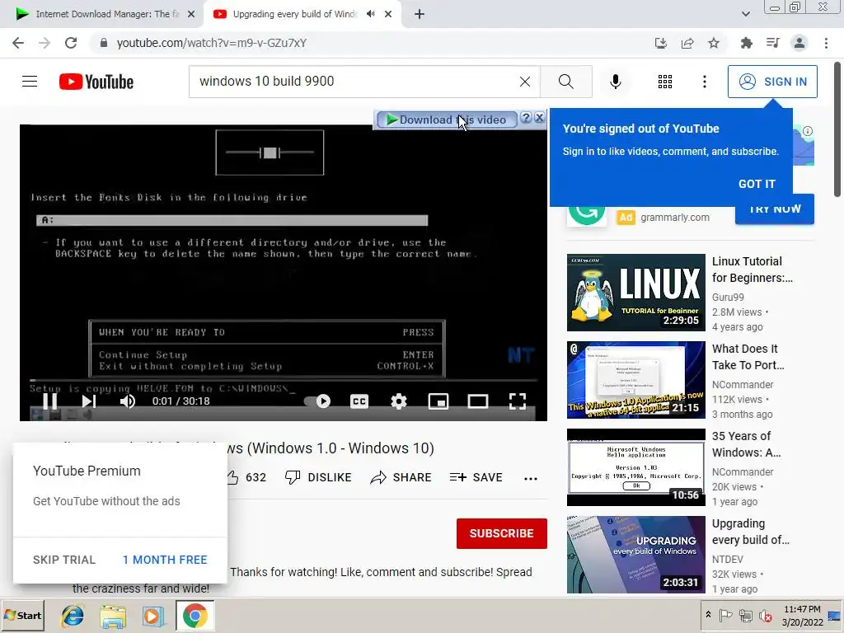
Task: Click What Does It Take To Port title
Action: [x=748, y=357]
